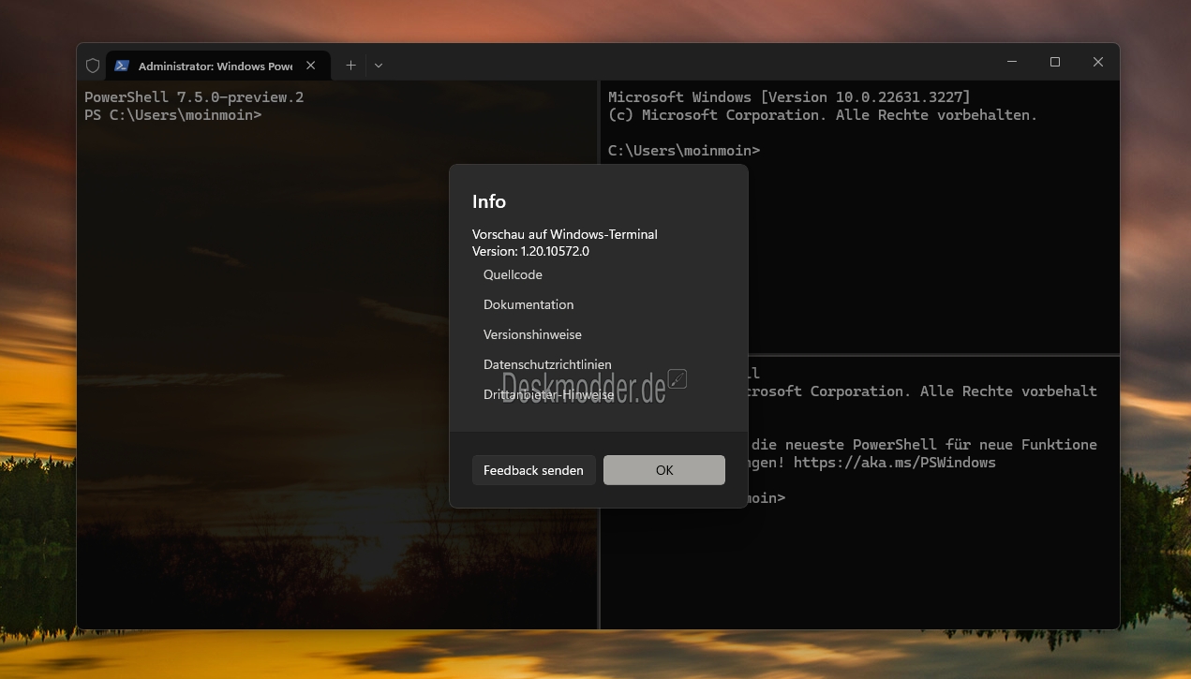The image size is (1191, 679).
Task: Close the Windows Terminal window
Action: click(1098, 62)
